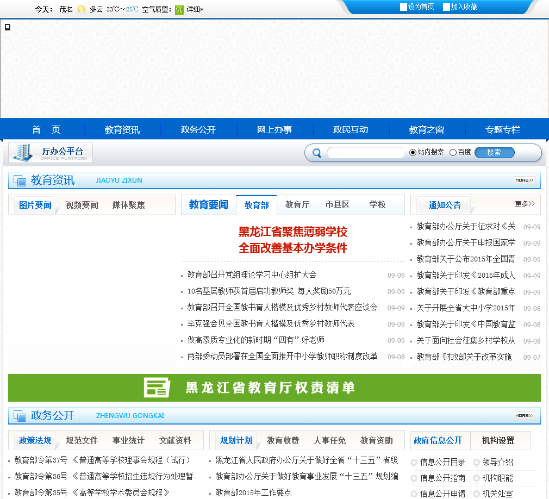Click the bullet icon beside 信息公开目录

(x=414, y=462)
